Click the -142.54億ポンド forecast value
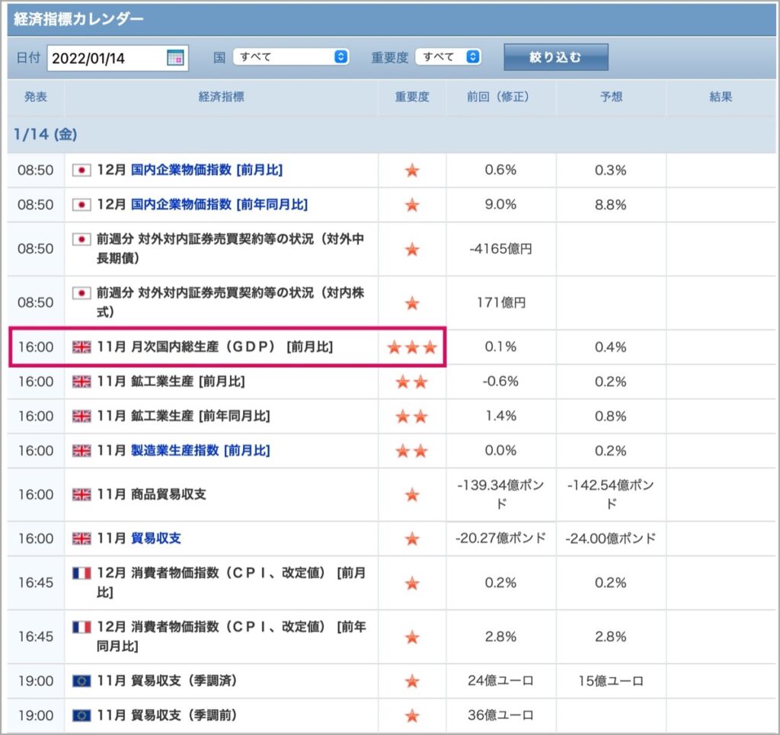Screen dimensions: 780x735 (x=611, y=494)
